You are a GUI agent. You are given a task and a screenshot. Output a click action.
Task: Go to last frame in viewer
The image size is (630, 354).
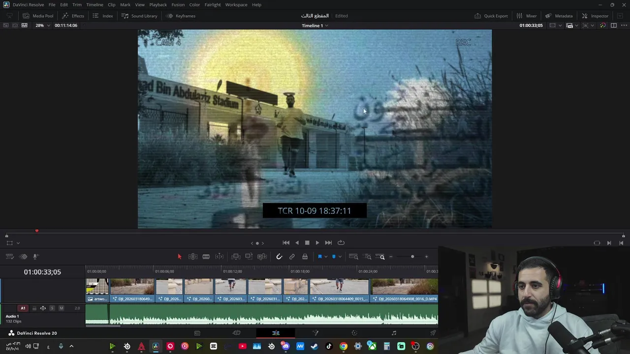tap(328, 242)
